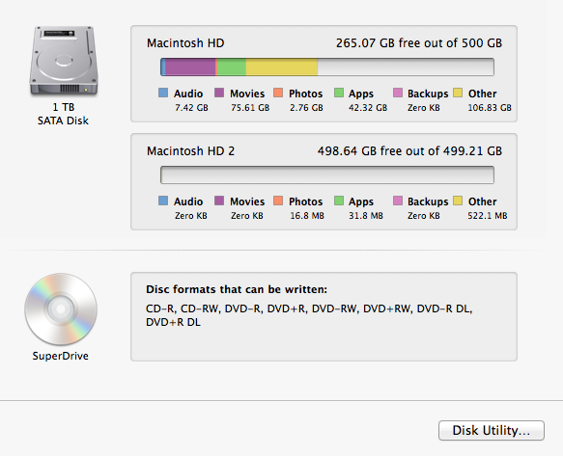Click the 1 TB SATA Disk drive icon
The height and width of the screenshot is (456, 563).
click(64, 61)
